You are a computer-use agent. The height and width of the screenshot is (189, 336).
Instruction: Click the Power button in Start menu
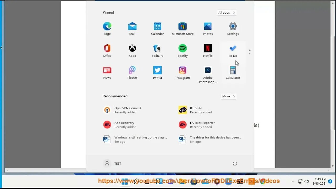point(235,164)
